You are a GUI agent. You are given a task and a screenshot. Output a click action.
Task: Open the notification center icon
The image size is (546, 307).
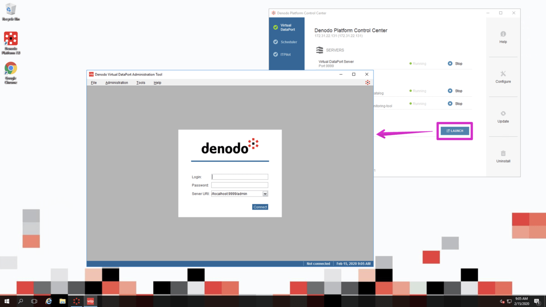[537, 301]
